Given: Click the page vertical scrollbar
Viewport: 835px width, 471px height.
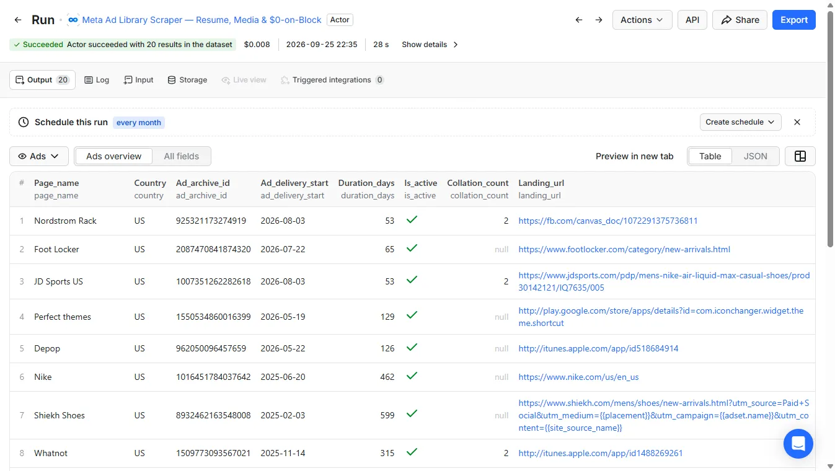Looking at the screenshot, I should point(831,129).
